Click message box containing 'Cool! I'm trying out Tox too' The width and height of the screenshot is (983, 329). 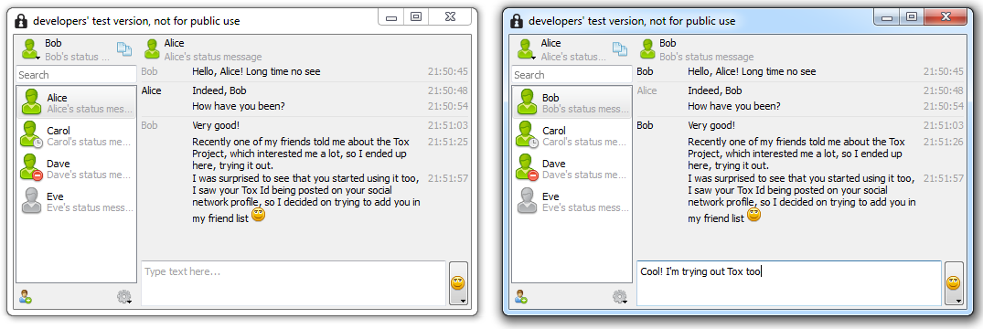point(789,283)
